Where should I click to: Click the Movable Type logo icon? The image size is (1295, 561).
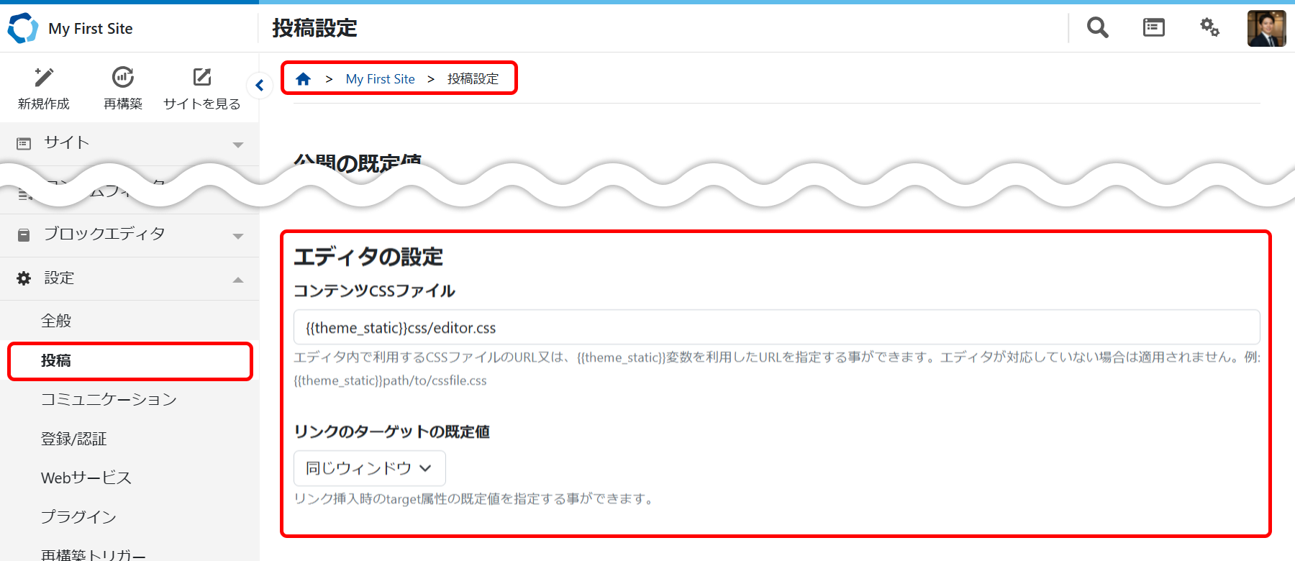(22, 28)
